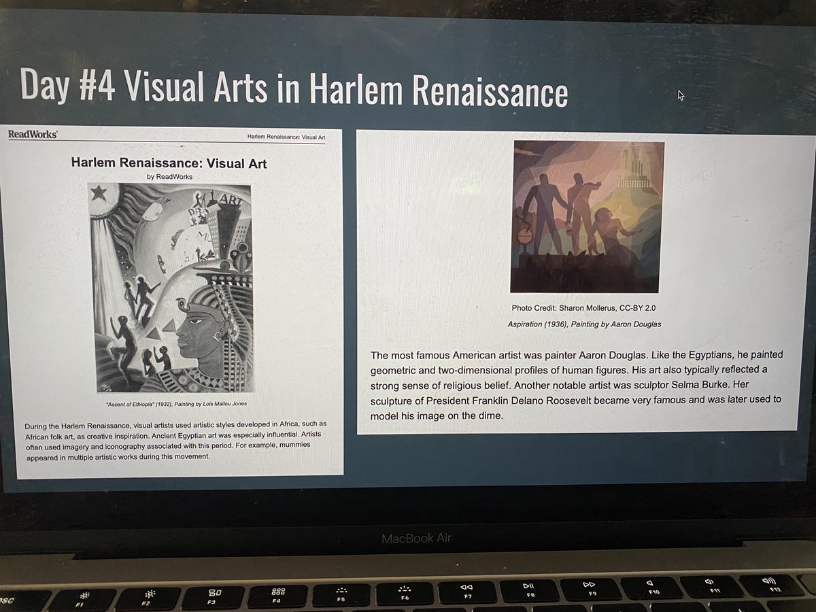Click the bold article heading 'Harlem Renaissance: Visual Art'

(x=169, y=163)
